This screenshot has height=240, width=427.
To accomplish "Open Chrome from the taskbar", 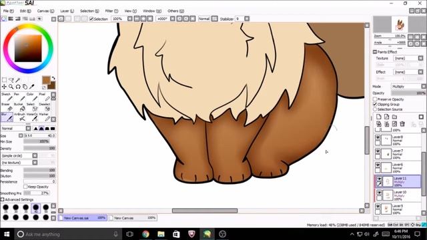I will coord(145,234).
